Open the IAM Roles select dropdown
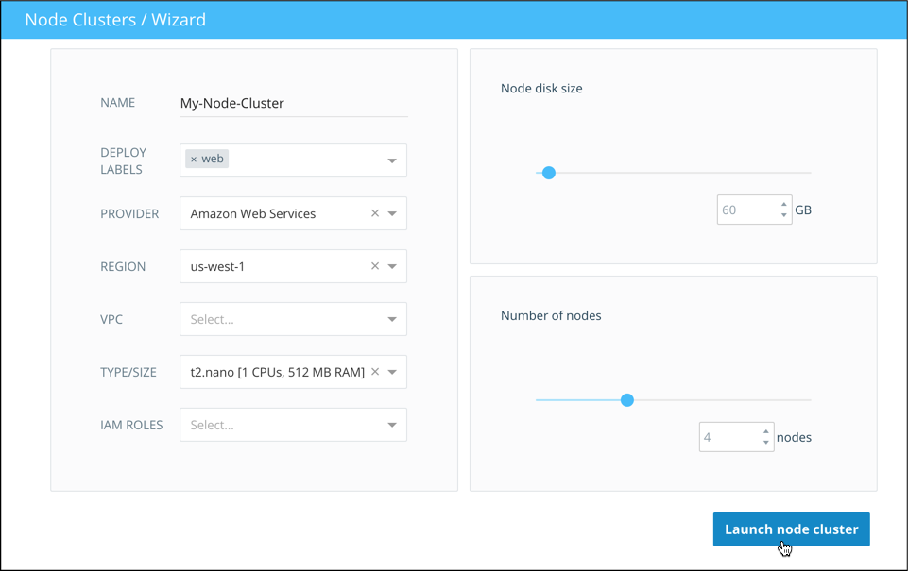The width and height of the screenshot is (908, 571). click(x=293, y=425)
